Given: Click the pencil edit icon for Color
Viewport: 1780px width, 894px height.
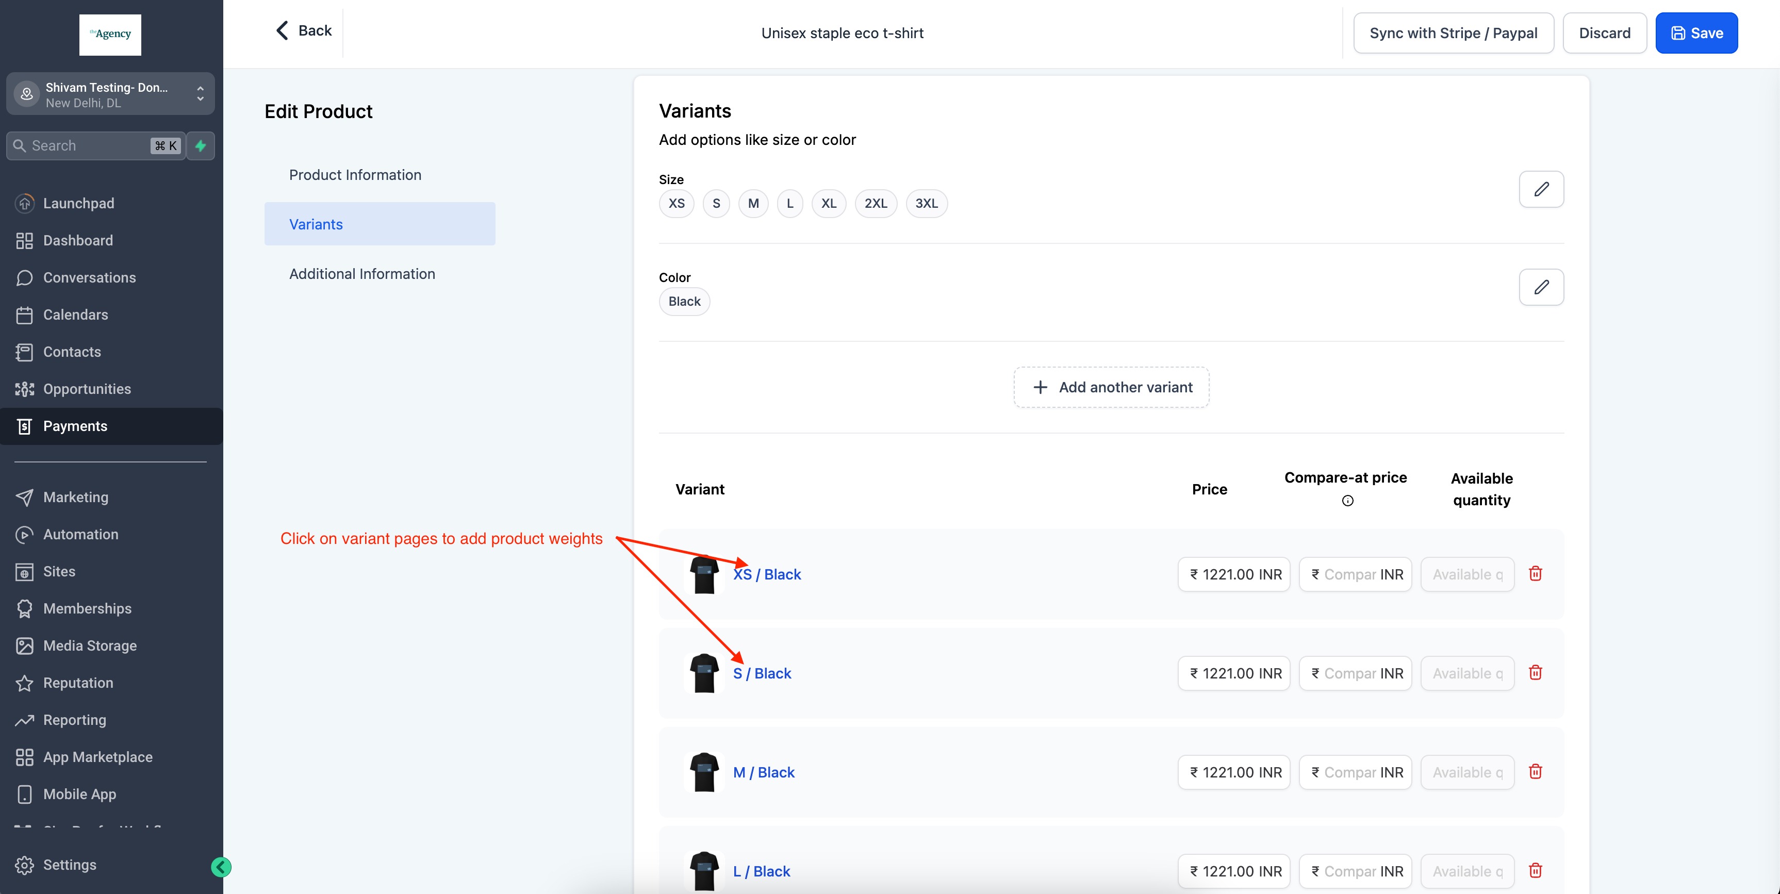Looking at the screenshot, I should coord(1541,287).
